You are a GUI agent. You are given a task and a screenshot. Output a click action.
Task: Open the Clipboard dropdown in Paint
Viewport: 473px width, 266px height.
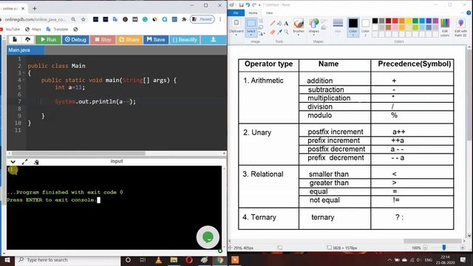tap(236, 27)
